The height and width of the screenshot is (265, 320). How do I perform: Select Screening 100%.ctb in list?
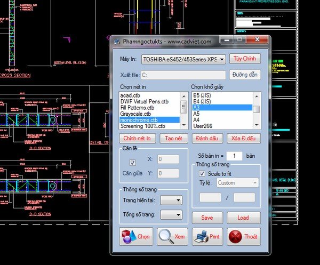tap(149, 126)
